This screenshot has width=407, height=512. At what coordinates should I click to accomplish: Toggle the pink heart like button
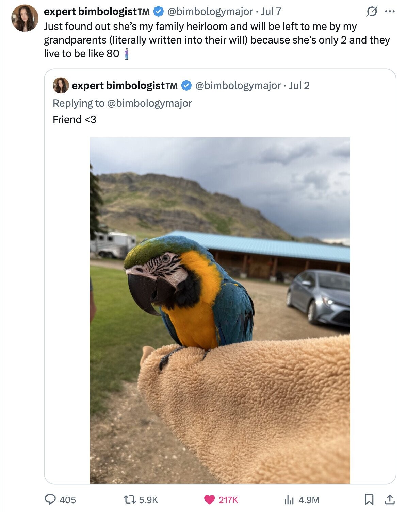pos(210,499)
